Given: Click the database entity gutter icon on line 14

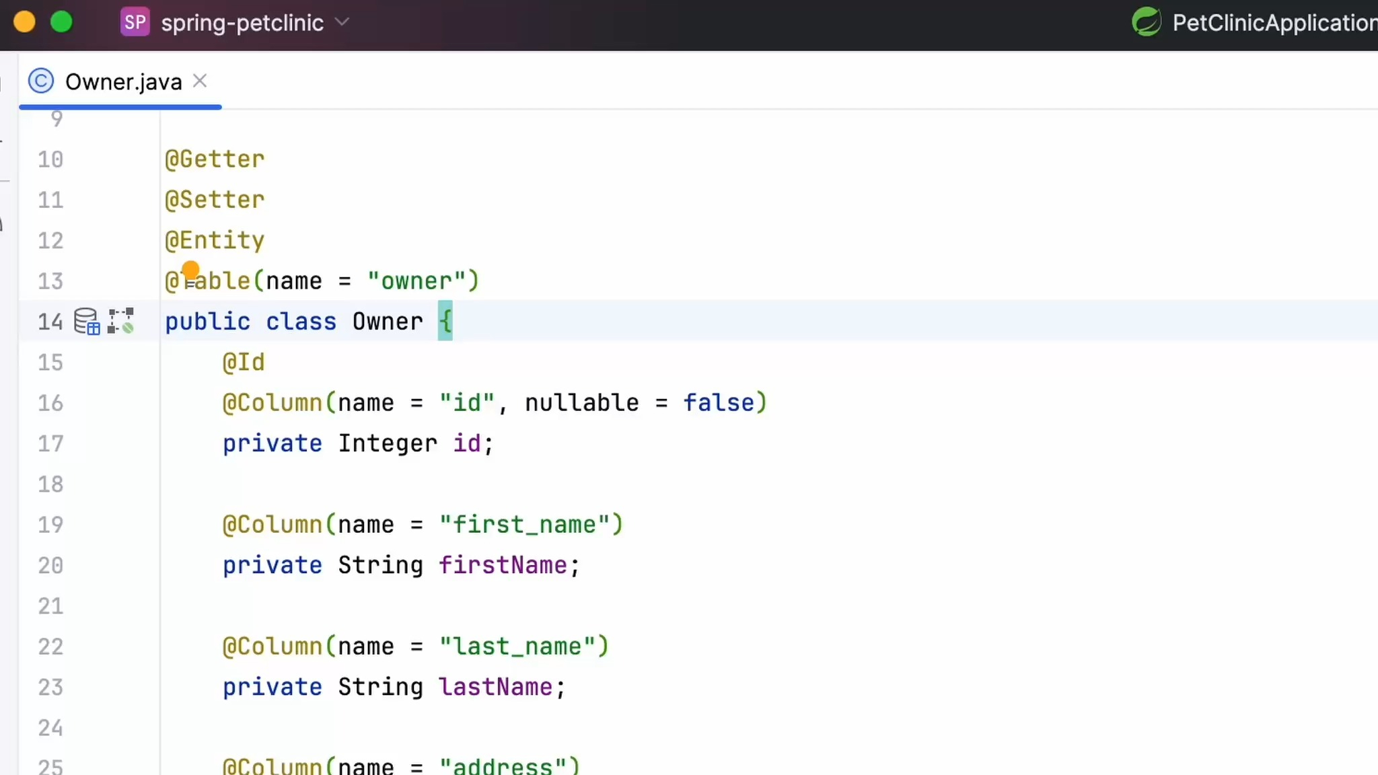Looking at the screenshot, I should coord(87,322).
